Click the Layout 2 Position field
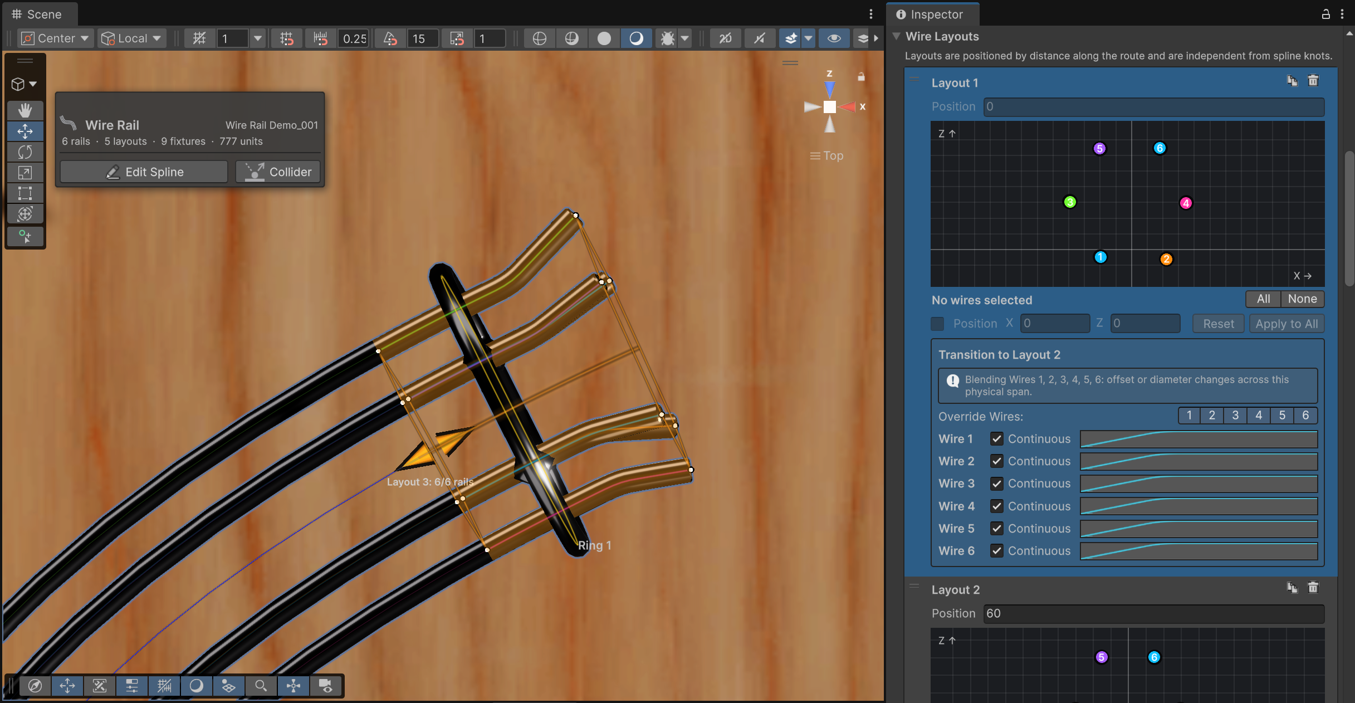The width and height of the screenshot is (1355, 703). (1153, 614)
